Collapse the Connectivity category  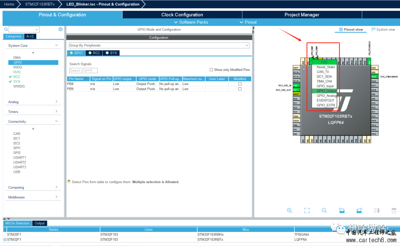pos(56,121)
